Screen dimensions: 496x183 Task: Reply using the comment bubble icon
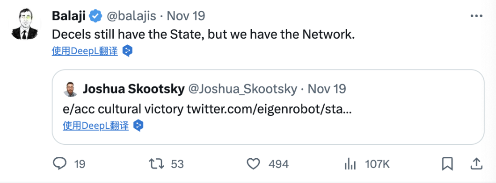(60, 164)
